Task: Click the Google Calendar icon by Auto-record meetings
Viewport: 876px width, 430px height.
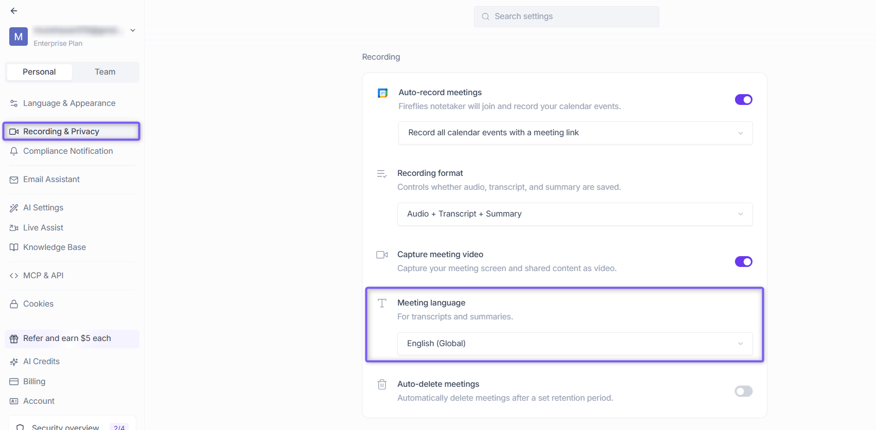Action: click(382, 93)
